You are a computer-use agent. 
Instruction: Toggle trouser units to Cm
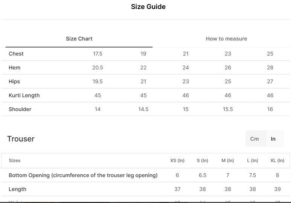click(x=254, y=139)
